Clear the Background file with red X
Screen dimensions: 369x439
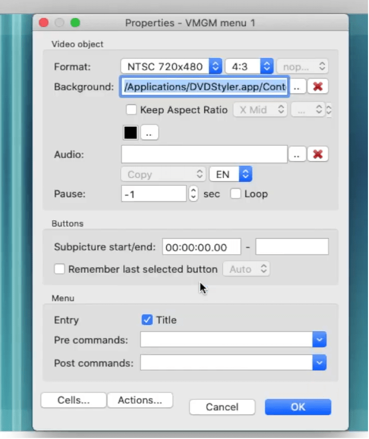pos(318,87)
